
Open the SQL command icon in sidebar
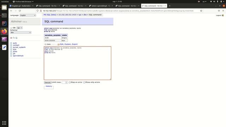point(11,38)
